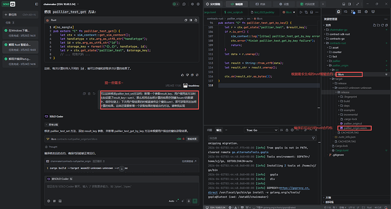Refresh the explorer file tree
391x209 pixels.
point(382,25)
